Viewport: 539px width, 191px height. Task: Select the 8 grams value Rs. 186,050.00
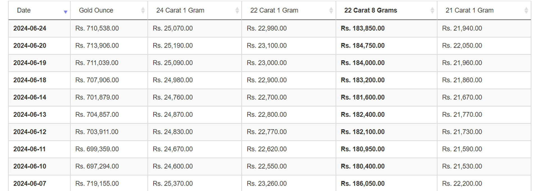point(363,184)
